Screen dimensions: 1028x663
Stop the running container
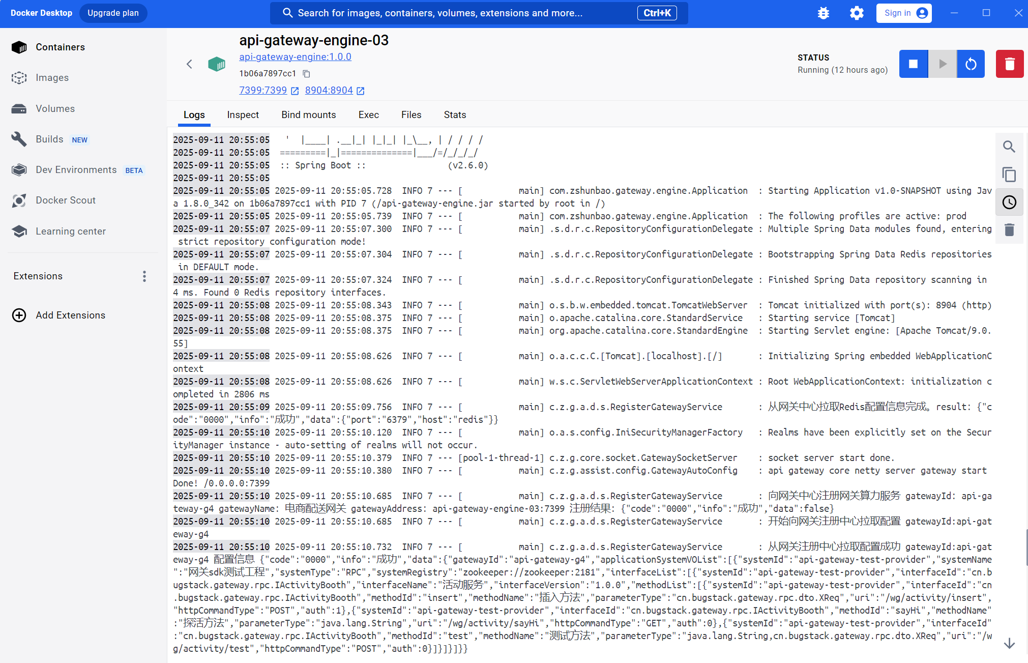point(913,64)
